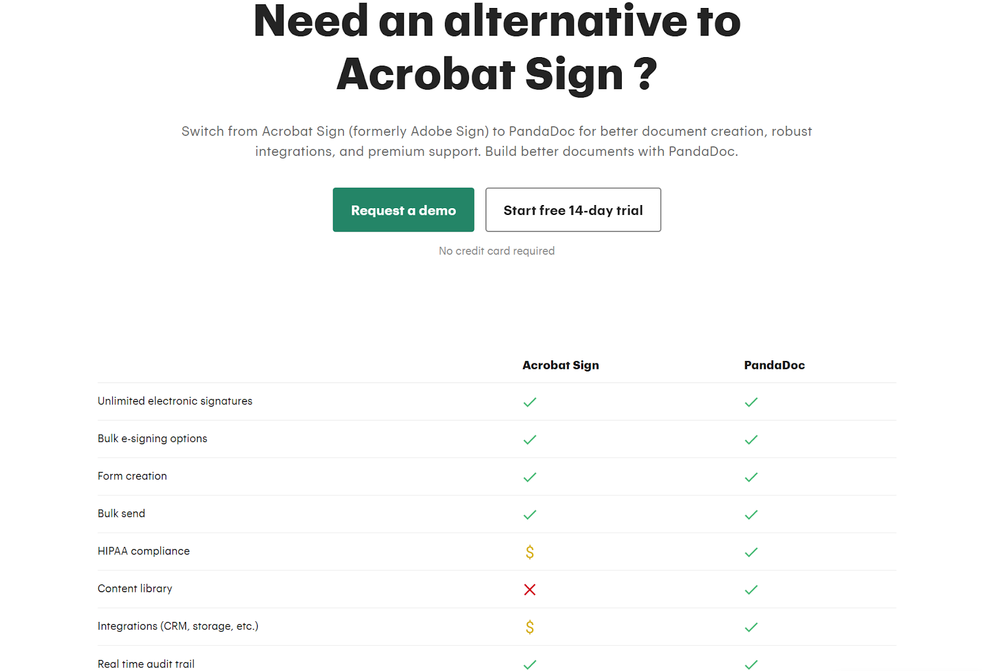
Task: Click the PandaDoc checkmark for Content library
Action: (751, 590)
